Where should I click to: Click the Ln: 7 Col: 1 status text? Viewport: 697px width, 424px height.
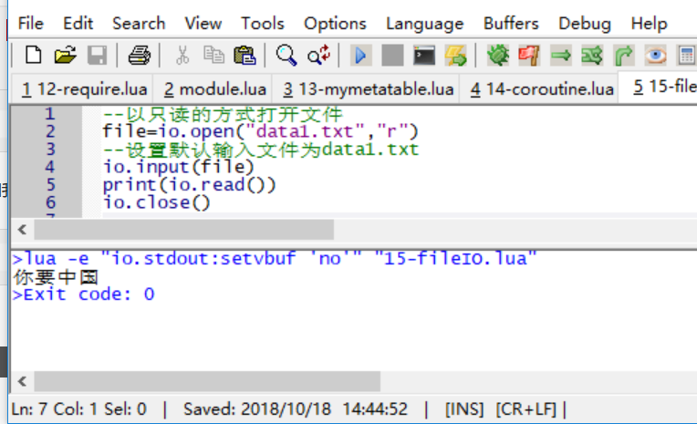79,409
